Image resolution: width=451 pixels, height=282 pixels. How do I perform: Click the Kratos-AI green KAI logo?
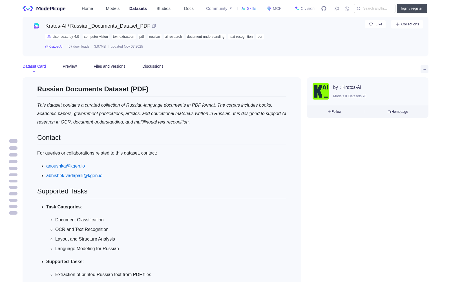tap(321, 91)
